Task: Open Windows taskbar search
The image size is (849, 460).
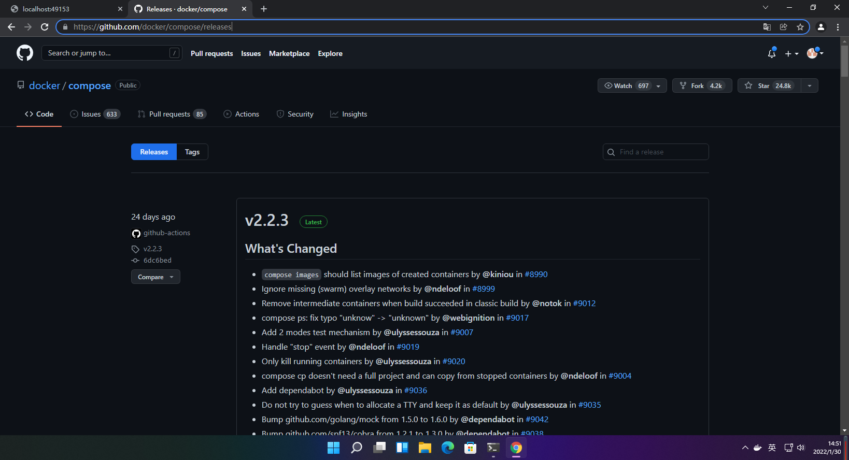Action: click(357, 448)
